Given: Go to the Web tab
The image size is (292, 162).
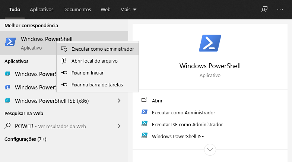Looking at the screenshot, I should [x=106, y=10].
